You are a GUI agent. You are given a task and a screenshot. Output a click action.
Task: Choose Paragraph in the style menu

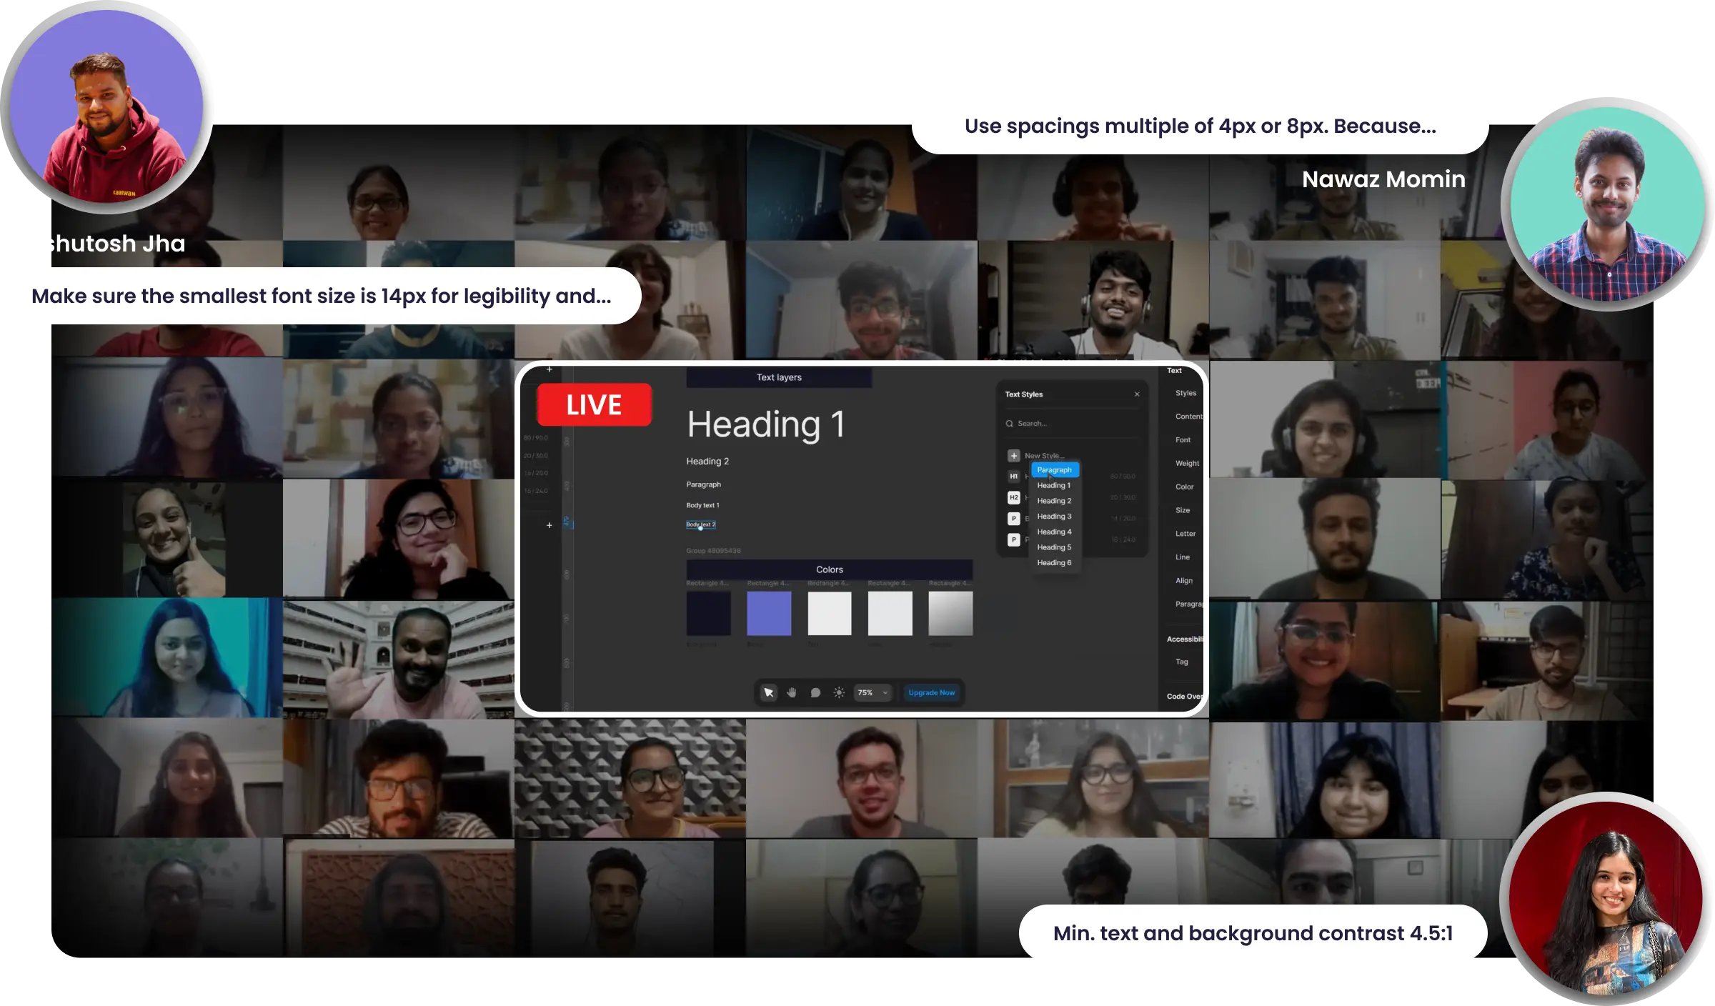pos(1055,469)
